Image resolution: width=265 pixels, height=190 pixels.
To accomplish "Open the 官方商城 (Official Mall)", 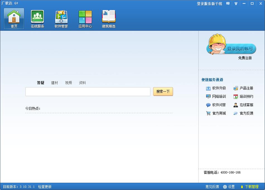I will coord(216,113).
